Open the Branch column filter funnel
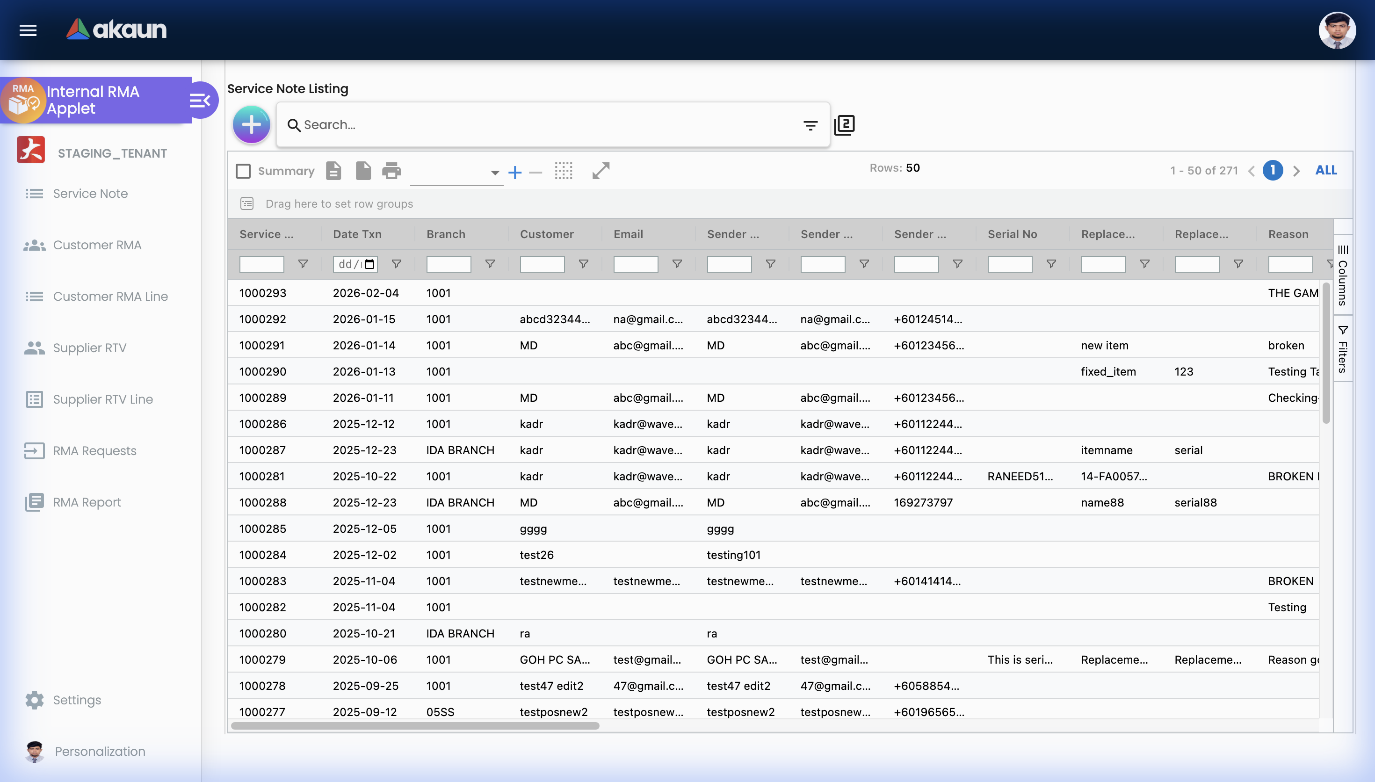Screen dimensions: 1375x782 coord(490,264)
